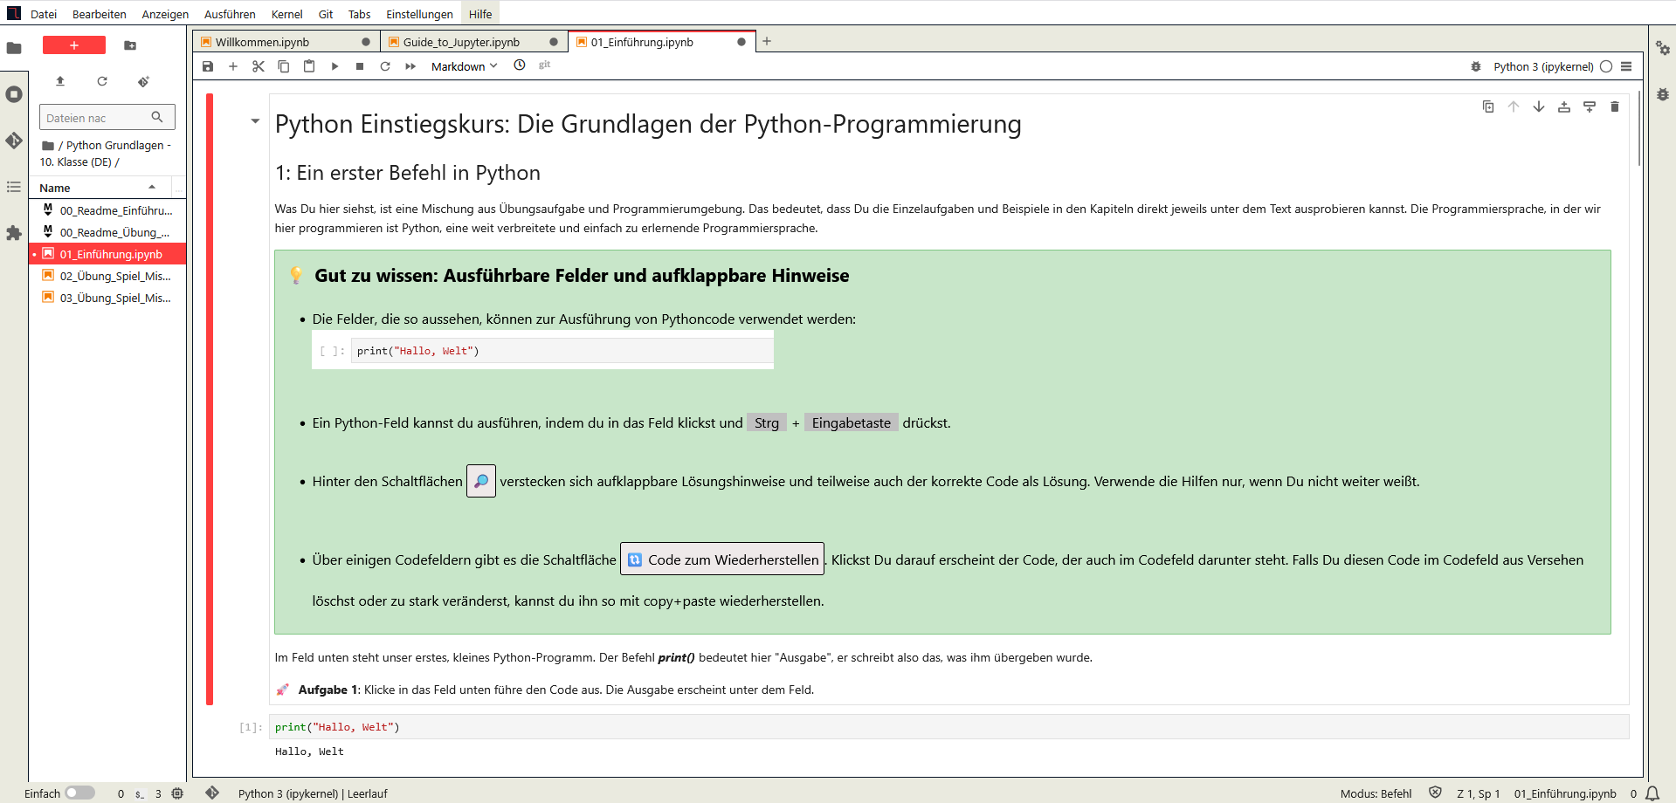Insert a cell below with the plus icon
The width and height of the screenshot is (1676, 803).
tap(233, 66)
